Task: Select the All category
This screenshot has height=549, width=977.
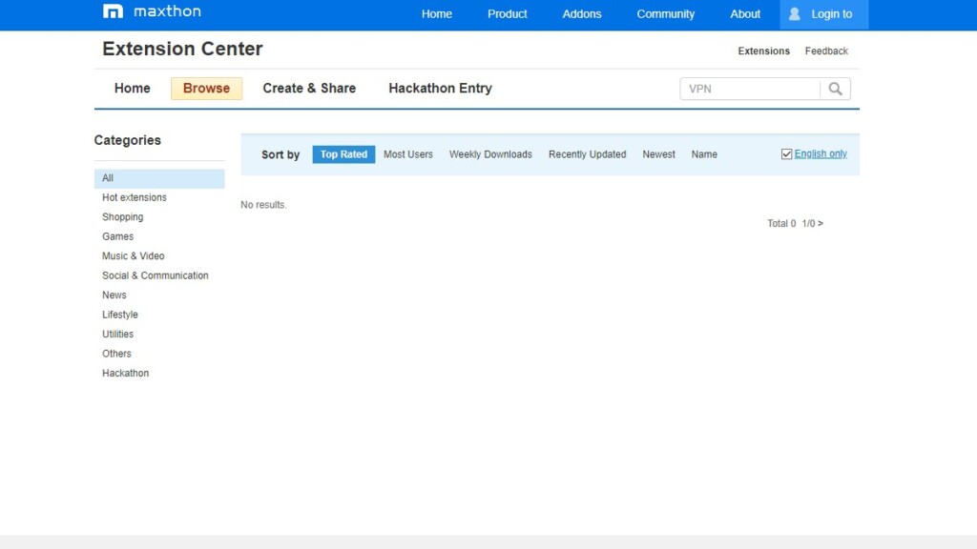Action: point(159,178)
